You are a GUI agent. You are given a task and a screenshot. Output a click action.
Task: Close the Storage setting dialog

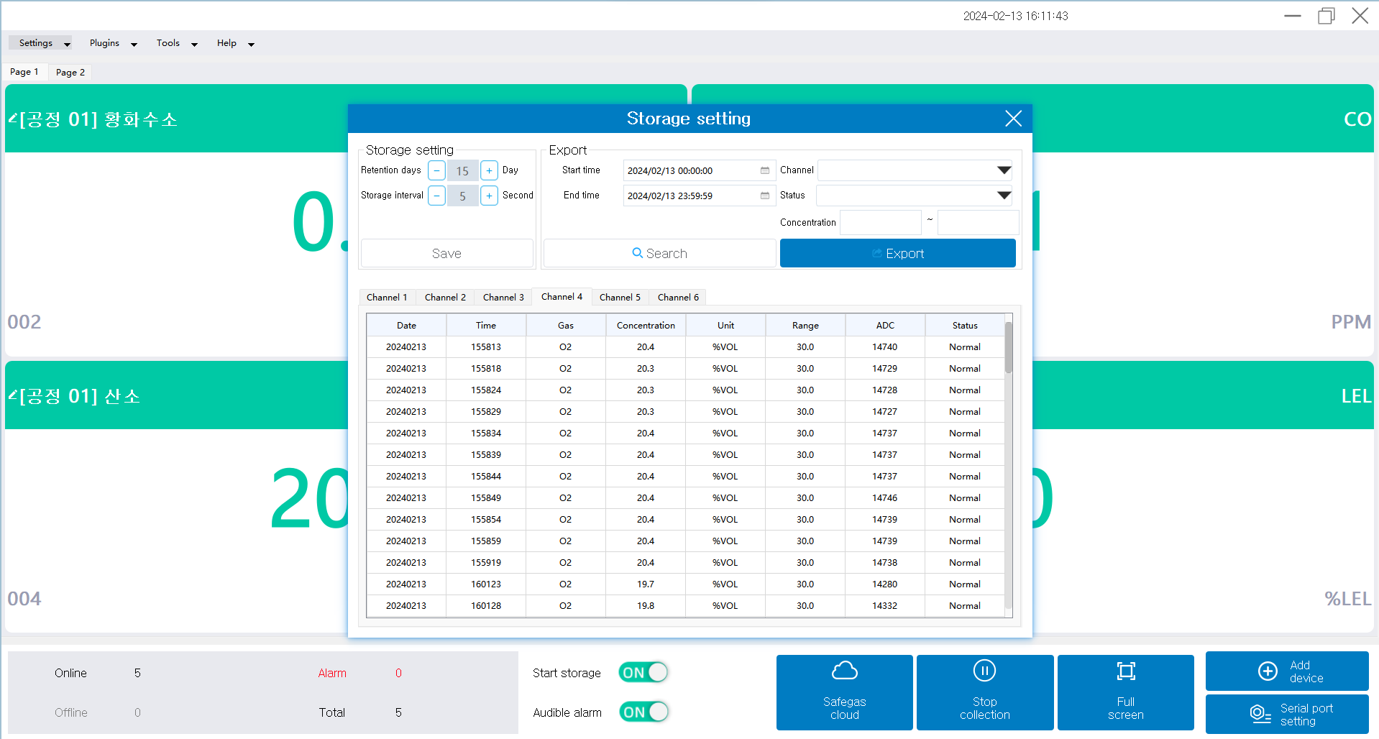[1013, 119]
